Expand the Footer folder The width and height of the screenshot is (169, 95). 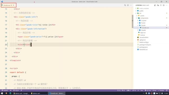point(143,23)
